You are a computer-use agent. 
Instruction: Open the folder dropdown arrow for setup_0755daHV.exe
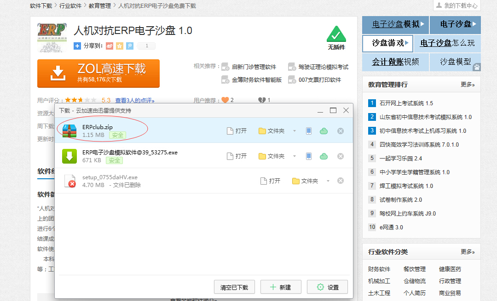click(x=328, y=181)
